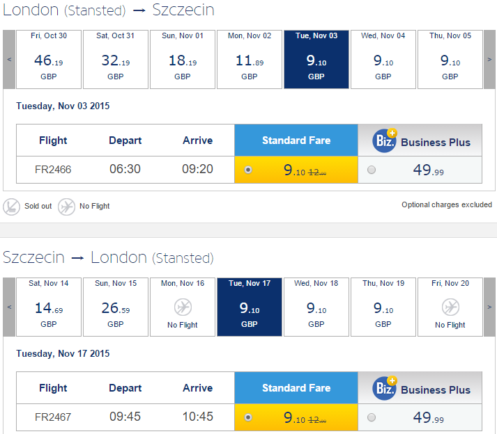Click Mon, Nov 16 No Flight tile
This screenshot has height=434, width=497.
(183, 307)
